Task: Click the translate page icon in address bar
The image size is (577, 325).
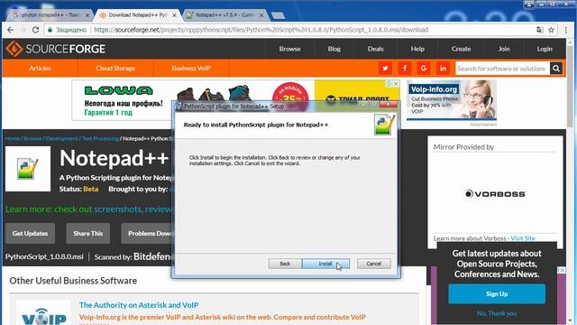Action: point(540,30)
